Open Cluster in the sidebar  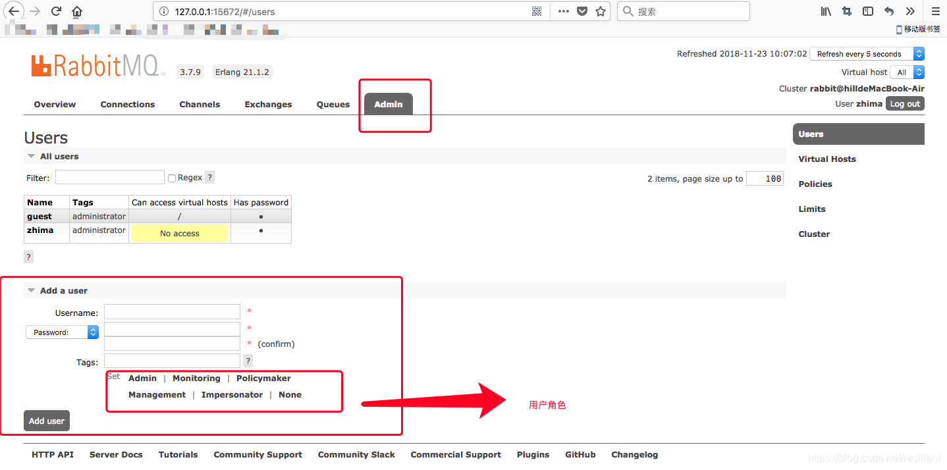pos(814,234)
